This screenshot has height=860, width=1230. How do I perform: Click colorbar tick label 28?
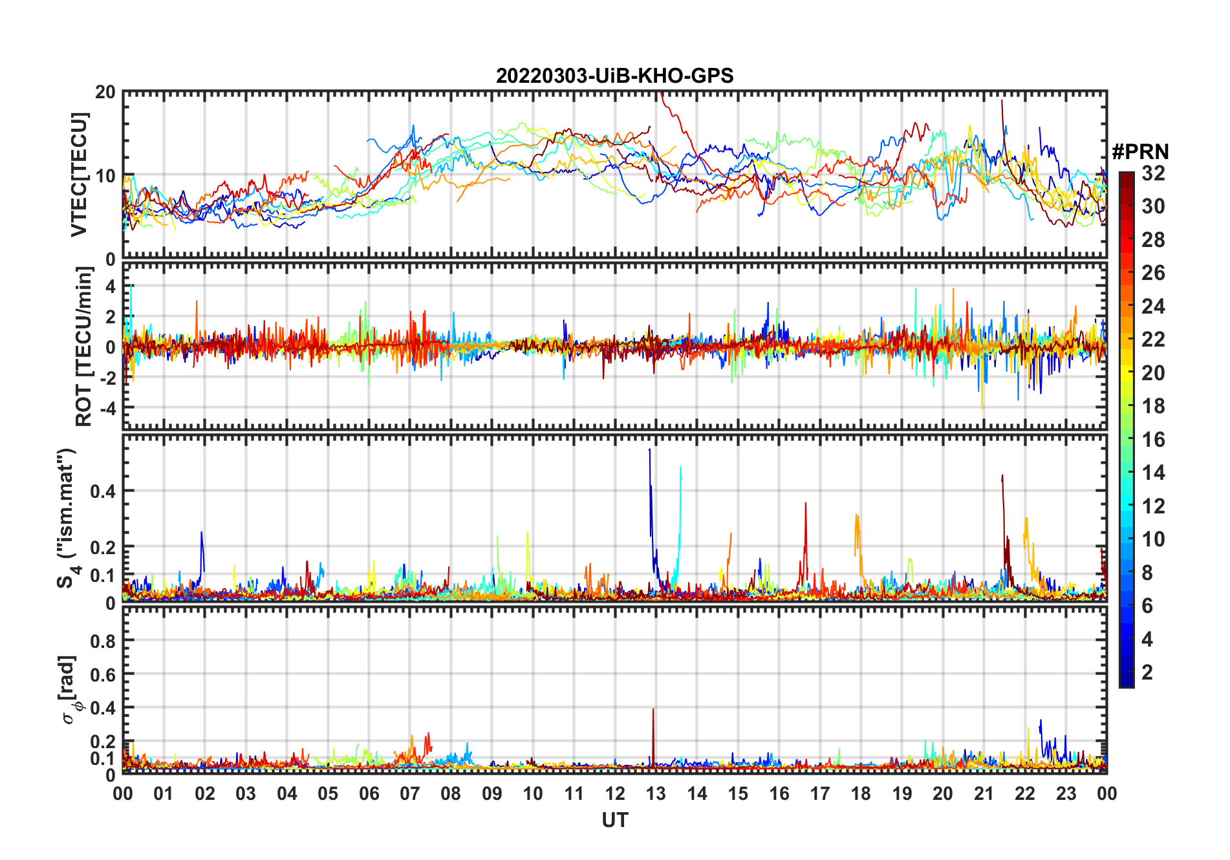point(1153,240)
